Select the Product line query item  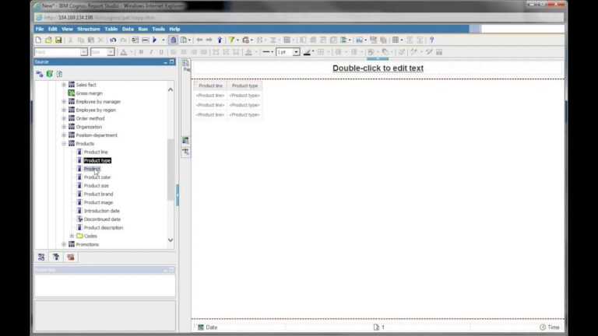tap(96, 152)
